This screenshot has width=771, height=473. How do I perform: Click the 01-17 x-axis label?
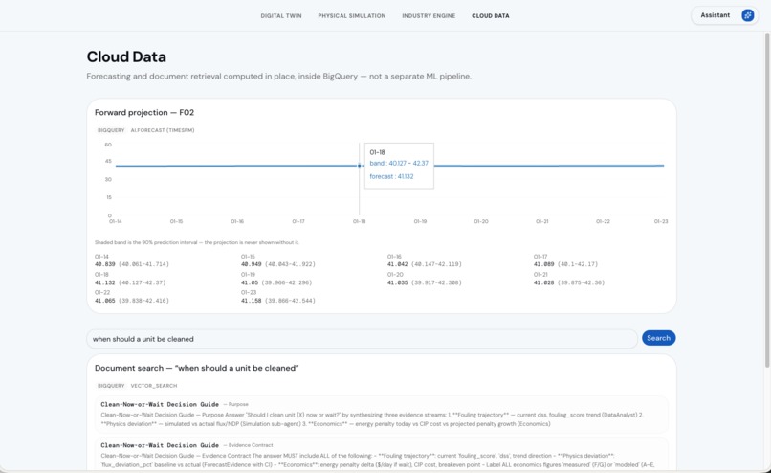pyautogui.click(x=298, y=221)
